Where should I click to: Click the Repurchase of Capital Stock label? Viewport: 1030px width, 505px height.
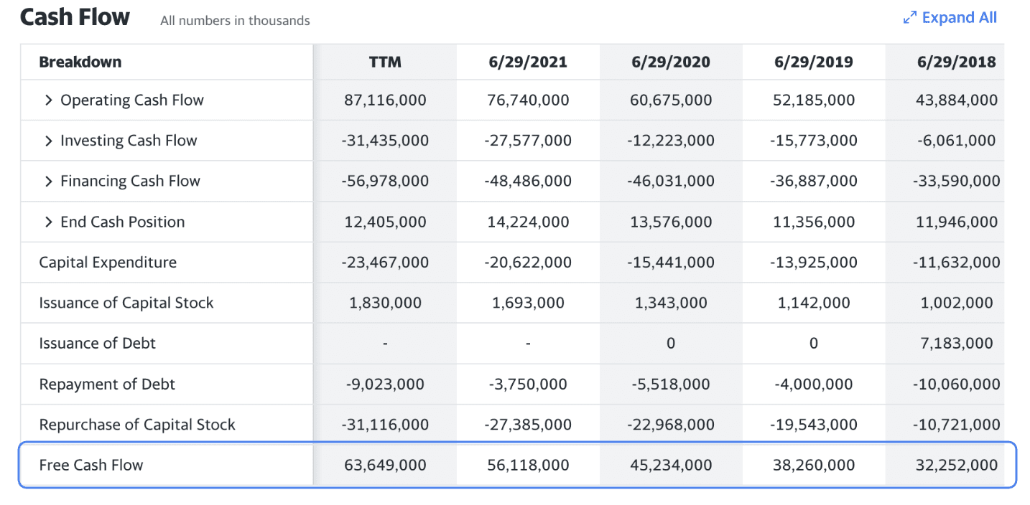(x=137, y=425)
